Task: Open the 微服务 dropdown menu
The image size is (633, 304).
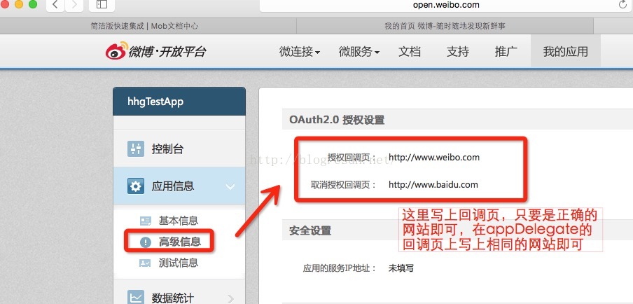Action: tap(359, 52)
